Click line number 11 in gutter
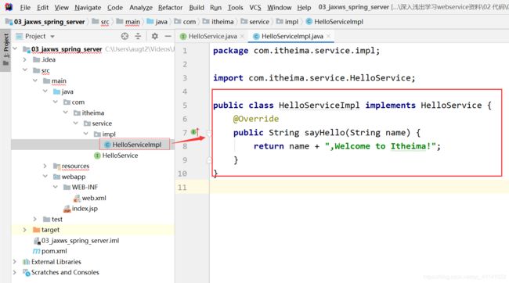509x283 pixels. tap(182, 187)
